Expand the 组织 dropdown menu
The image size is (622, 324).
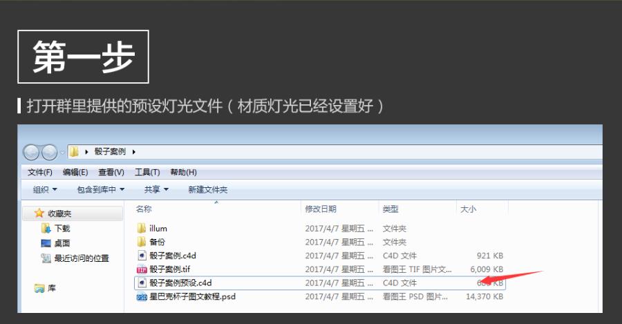tap(45, 189)
